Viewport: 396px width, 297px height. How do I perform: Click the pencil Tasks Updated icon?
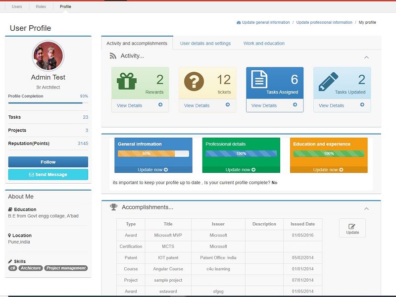[x=328, y=80]
